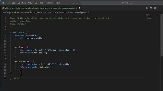Click the 'getArea()' method name
The height and width of the screenshot is (91, 163).
point(20,47)
